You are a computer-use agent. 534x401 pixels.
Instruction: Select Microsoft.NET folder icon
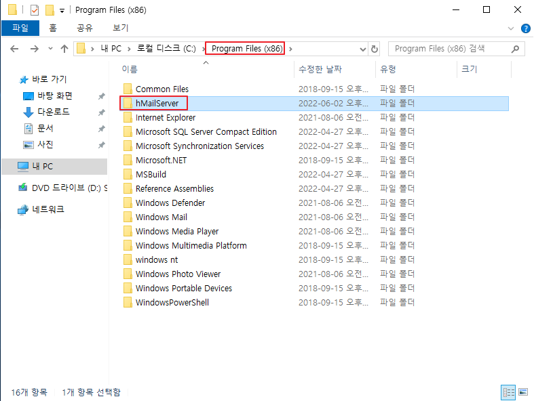[128, 160]
